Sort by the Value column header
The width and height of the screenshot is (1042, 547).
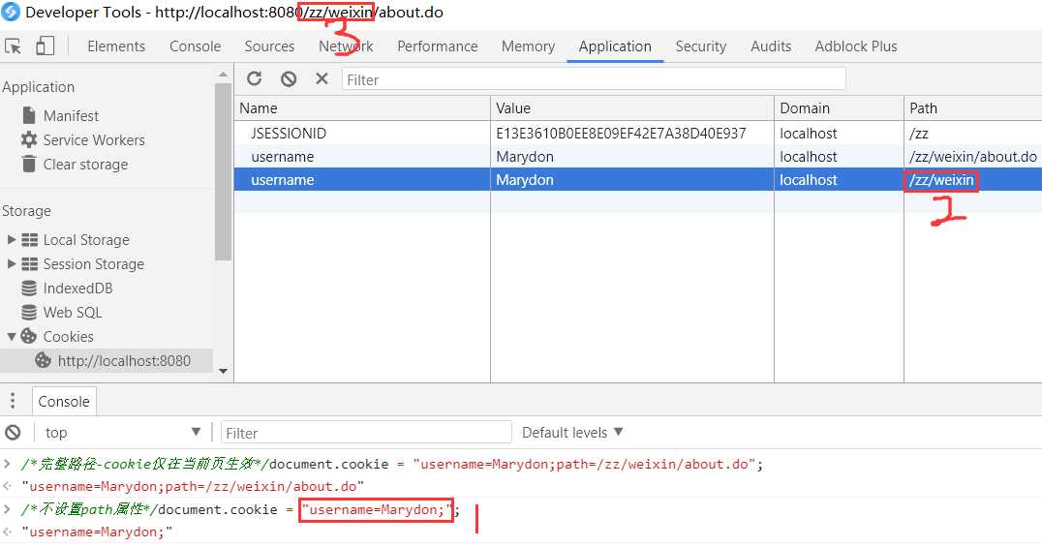tap(632, 108)
